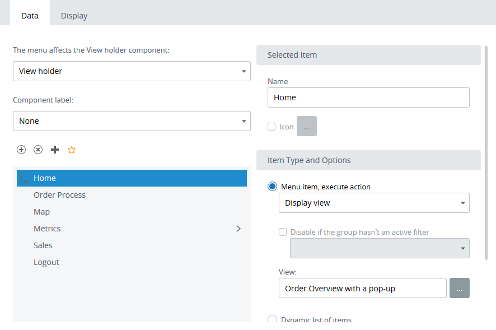Viewport: 496px width, 330px height.
Task: Check Disable if group hasn't active filter
Action: point(283,232)
